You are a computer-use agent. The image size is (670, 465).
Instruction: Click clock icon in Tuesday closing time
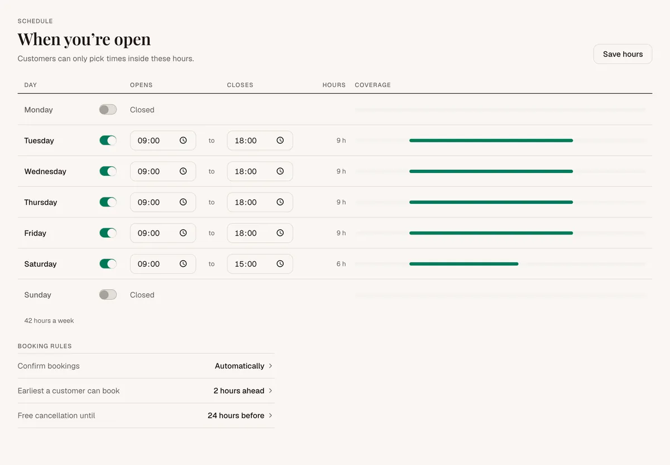pos(280,141)
